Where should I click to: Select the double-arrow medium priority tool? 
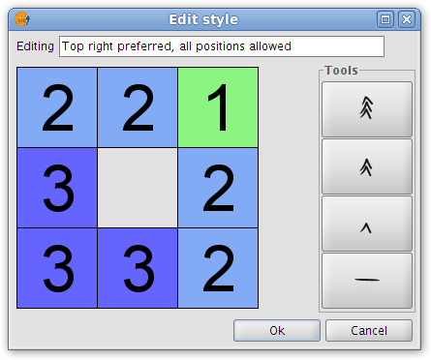point(367,166)
